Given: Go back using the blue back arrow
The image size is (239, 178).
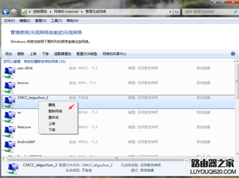Looking at the screenshot, I should pyautogui.click(x=5, y=12).
